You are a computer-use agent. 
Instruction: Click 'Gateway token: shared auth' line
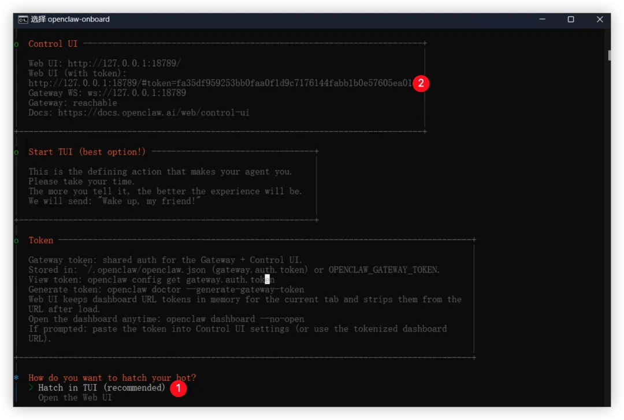(x=165, y=260)
